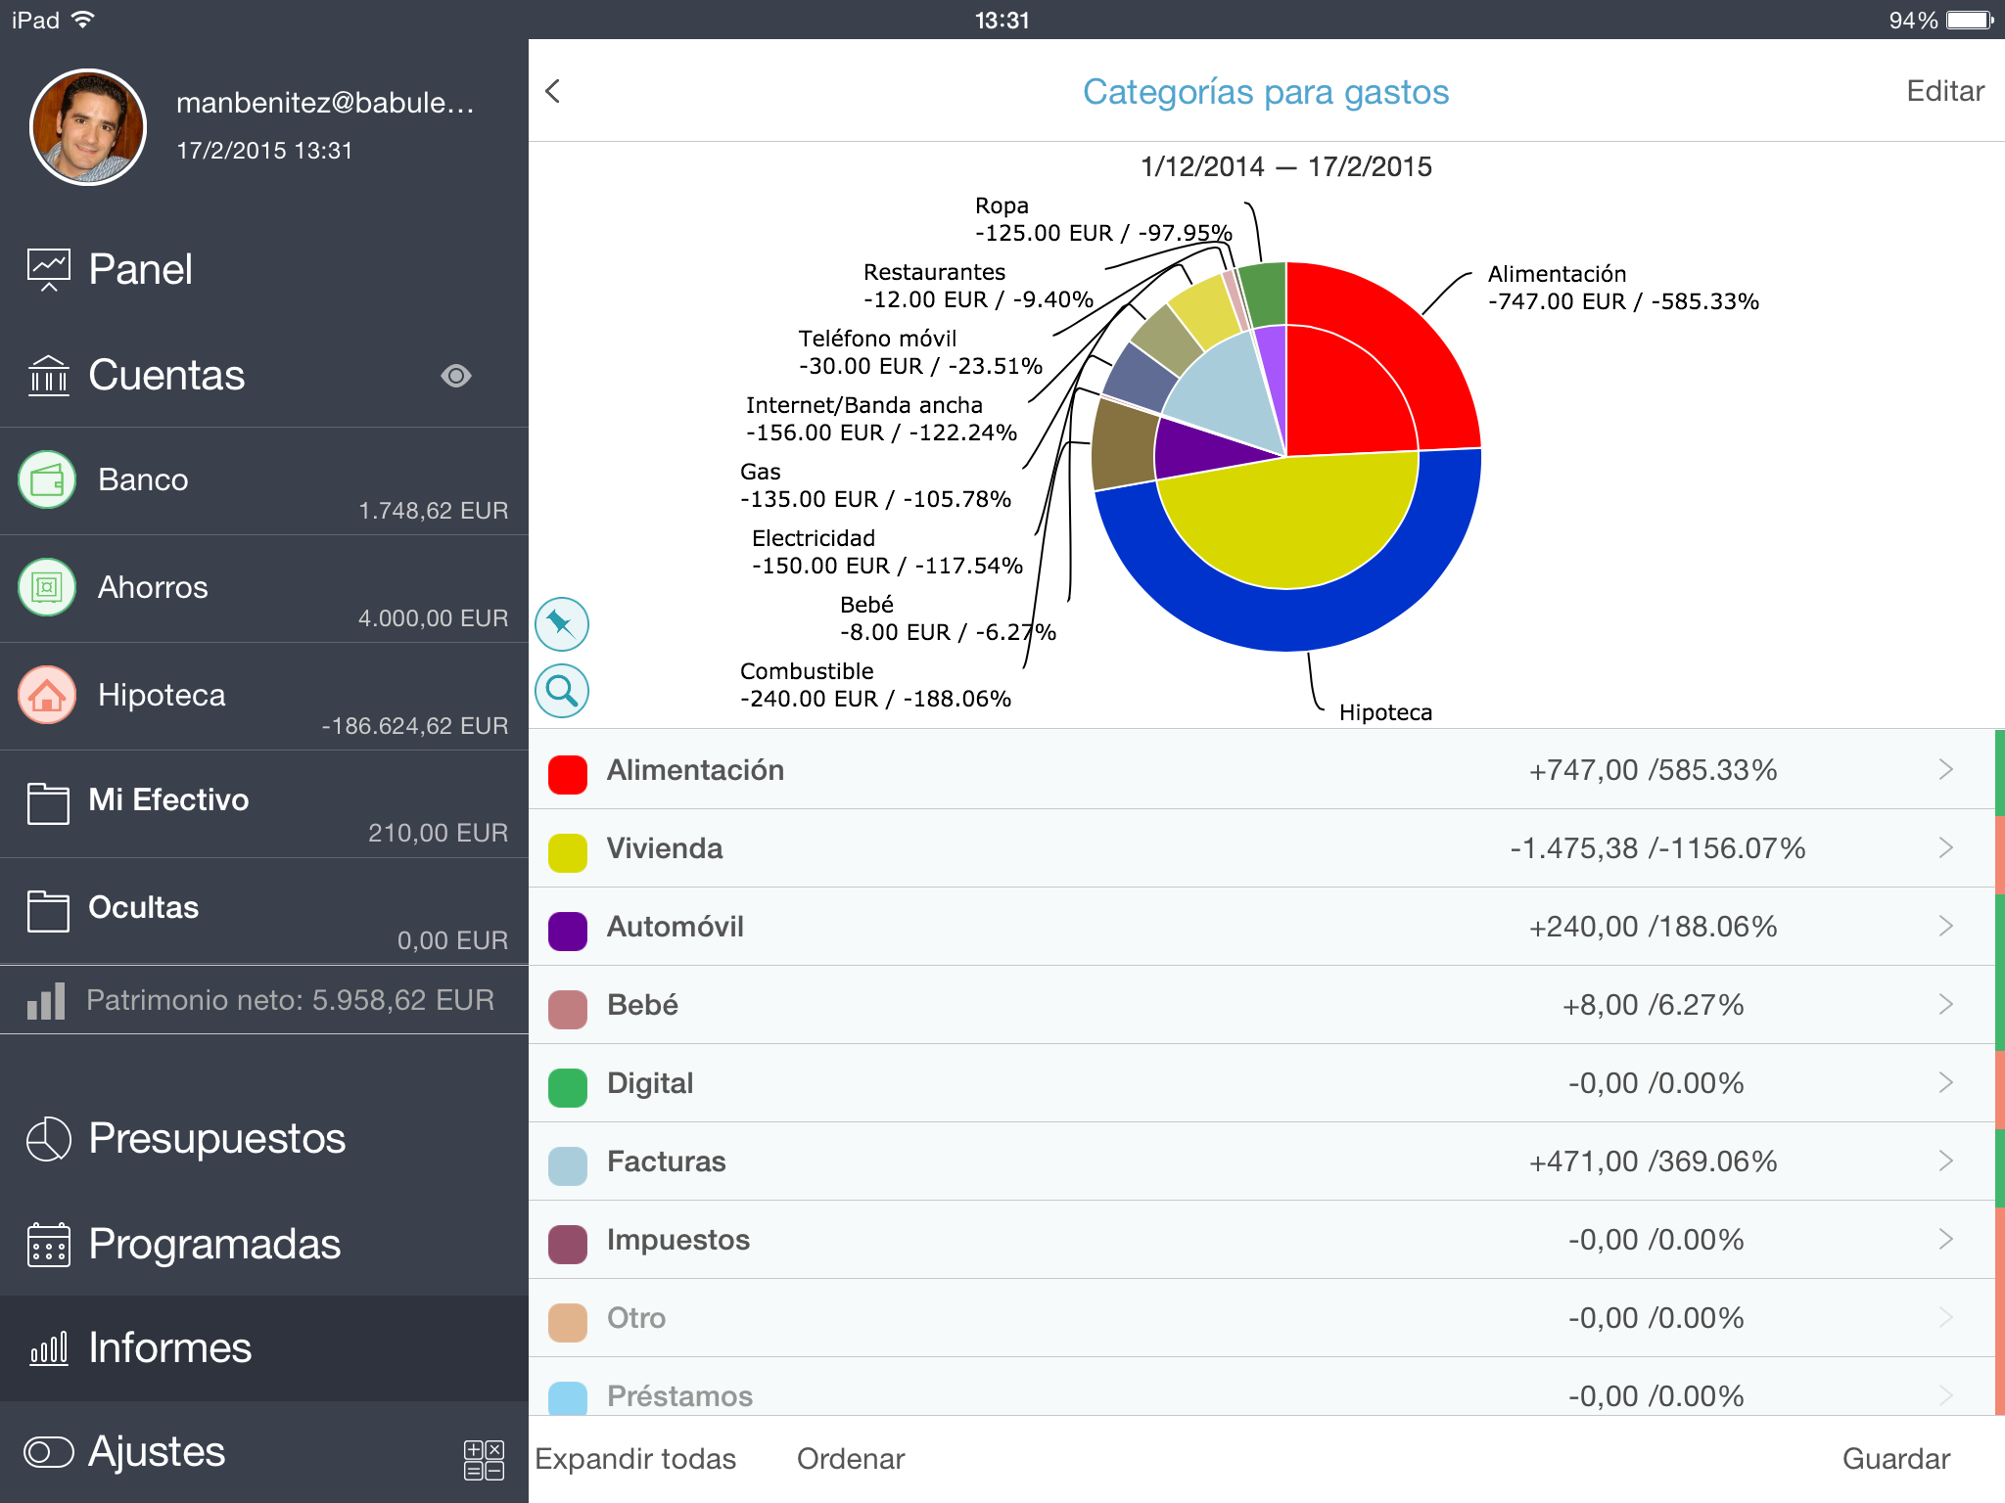Expand the Bebé row chevron
This screenshot has height=1503, width=2005.
1945,1005
